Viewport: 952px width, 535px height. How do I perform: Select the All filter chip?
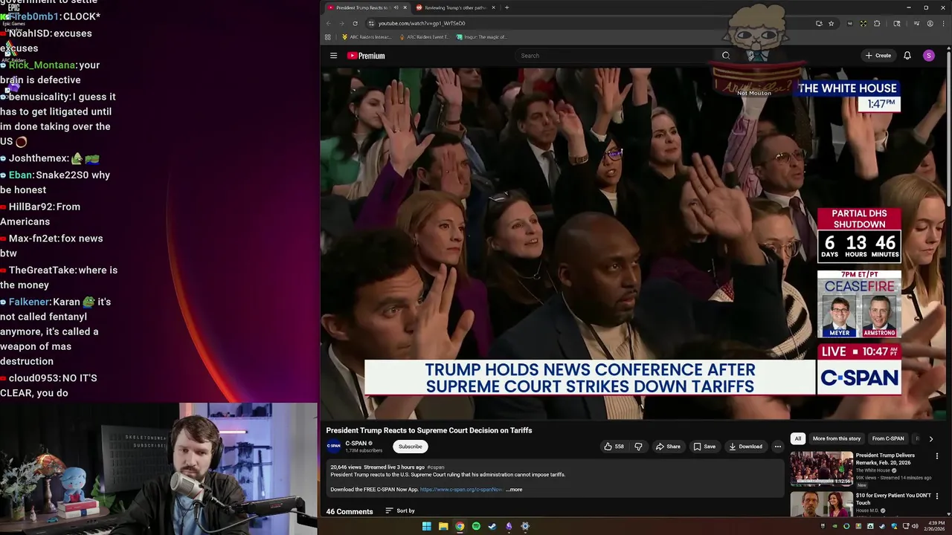pyautogui.click(x=797, y=438)
